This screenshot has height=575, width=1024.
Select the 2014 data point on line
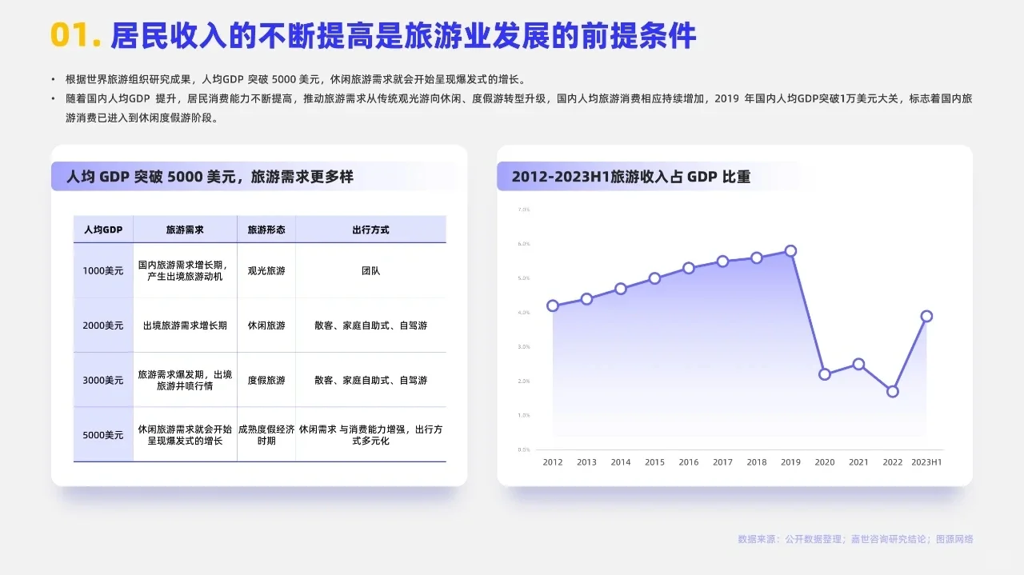tap(620, 289)
